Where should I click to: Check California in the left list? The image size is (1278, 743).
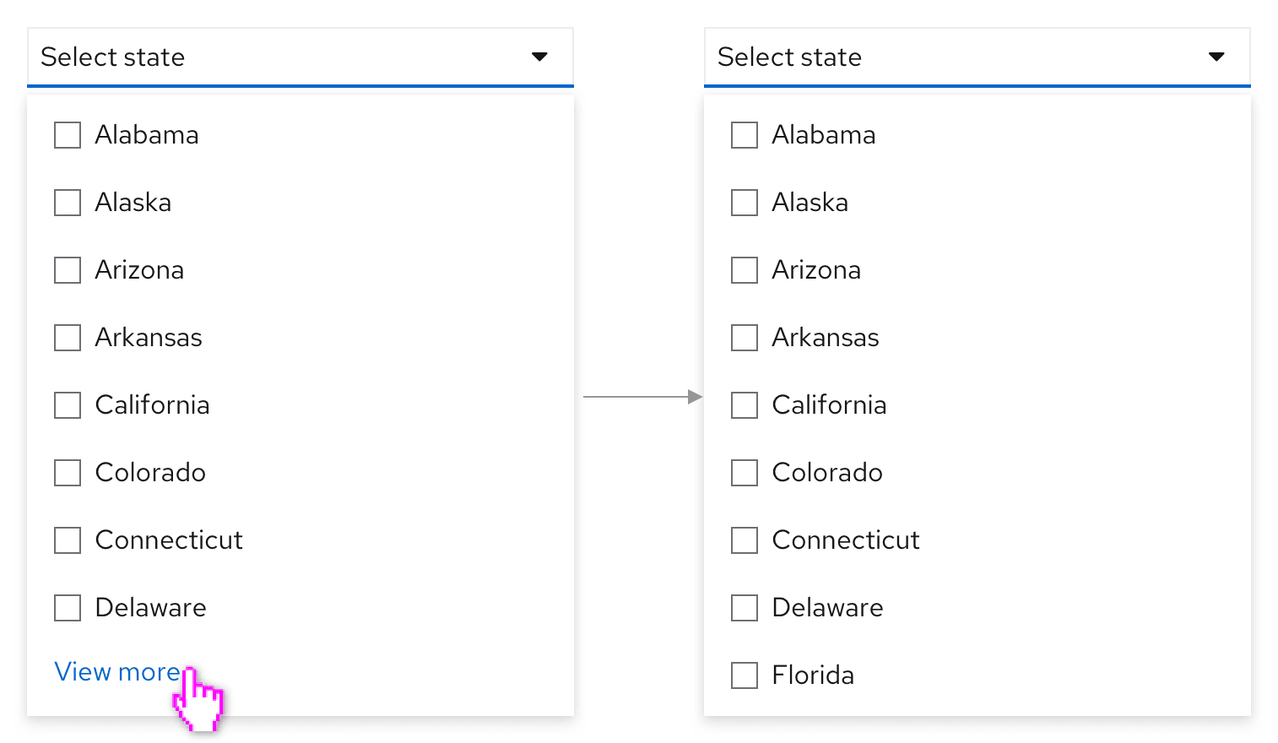click(x=68, y=405)
